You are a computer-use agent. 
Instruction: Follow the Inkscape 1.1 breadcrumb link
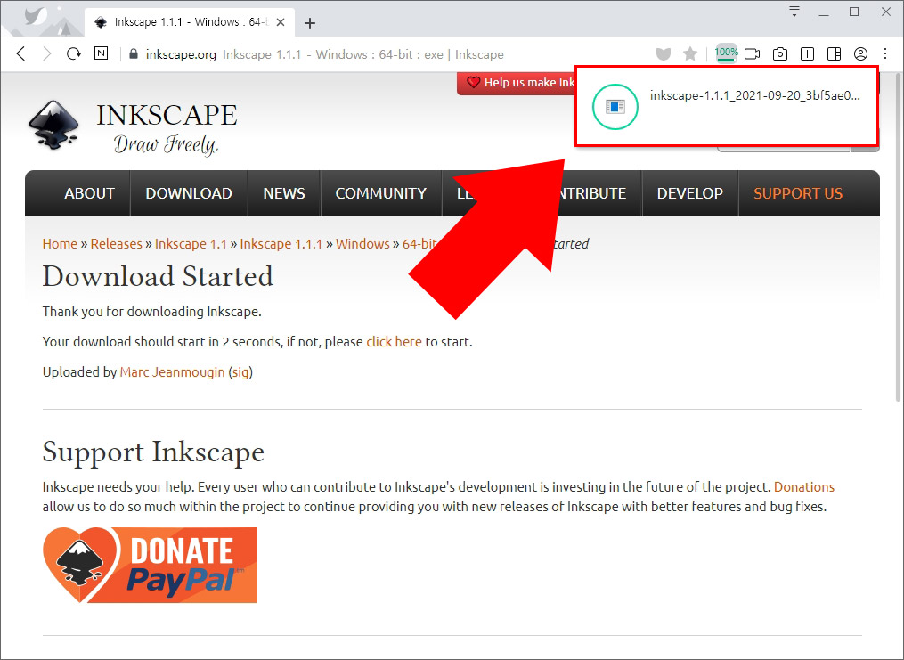191,244
